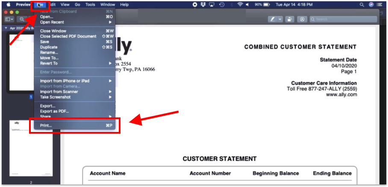Expand the Import from Scanner submenu
The image size is (388, 187).
click(x=110, y=92)
